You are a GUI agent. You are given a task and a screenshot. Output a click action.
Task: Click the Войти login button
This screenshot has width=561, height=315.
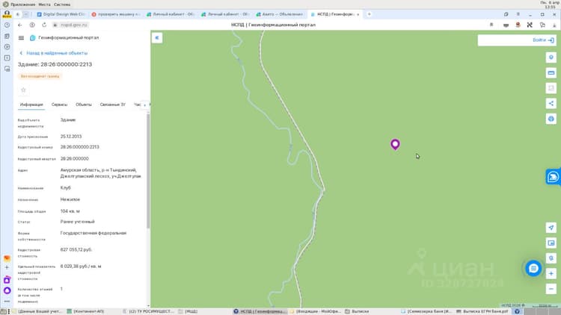click(543, 40)
